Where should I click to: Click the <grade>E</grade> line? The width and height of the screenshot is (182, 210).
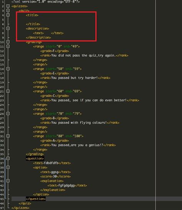[55, 73]
